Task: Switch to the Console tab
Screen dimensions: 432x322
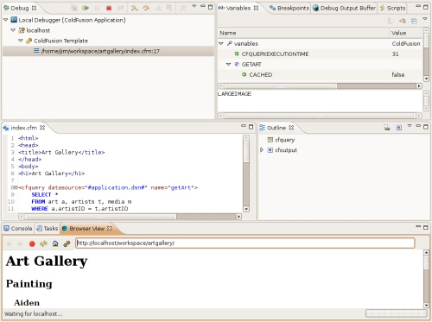Action: tap(18, 228)
